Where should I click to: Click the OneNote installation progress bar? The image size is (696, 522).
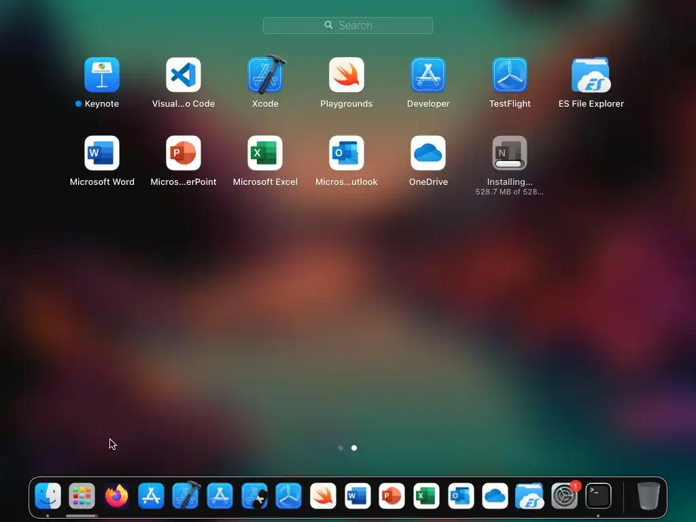(508, 164)
